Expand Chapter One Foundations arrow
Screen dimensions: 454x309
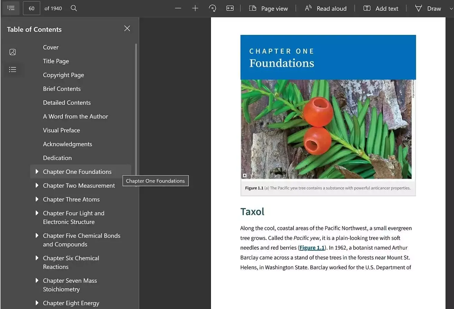(x=37, y=171)
